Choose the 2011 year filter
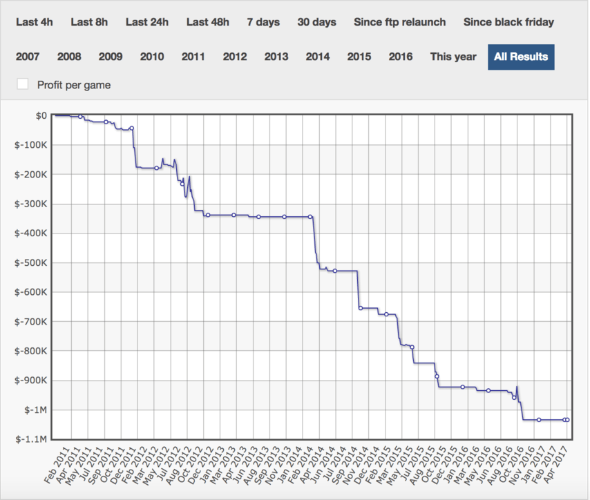Screen dimensions: 590x500 pyautogui.click(x=193, y=57)
